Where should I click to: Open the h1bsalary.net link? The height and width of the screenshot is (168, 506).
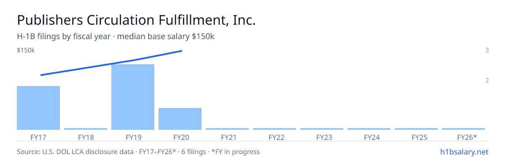click(x=464, y=152)
